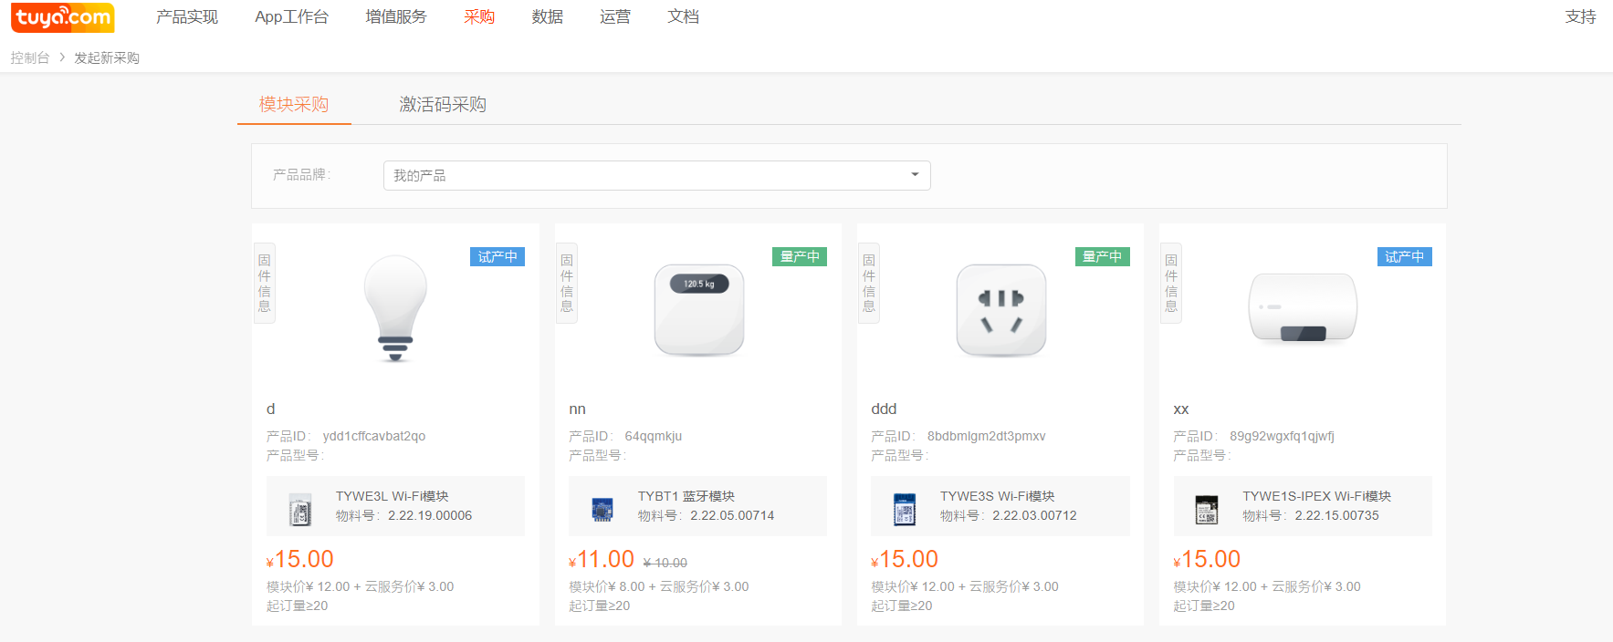Click the 控制台 breadcrumb link
This screenshot has width=1613, height=642.
(x=30, y=57)
